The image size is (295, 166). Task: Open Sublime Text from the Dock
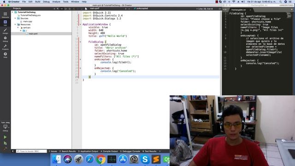[x=156, y=159]
